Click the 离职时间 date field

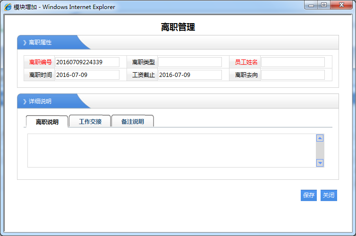click(x=87, y=75)
